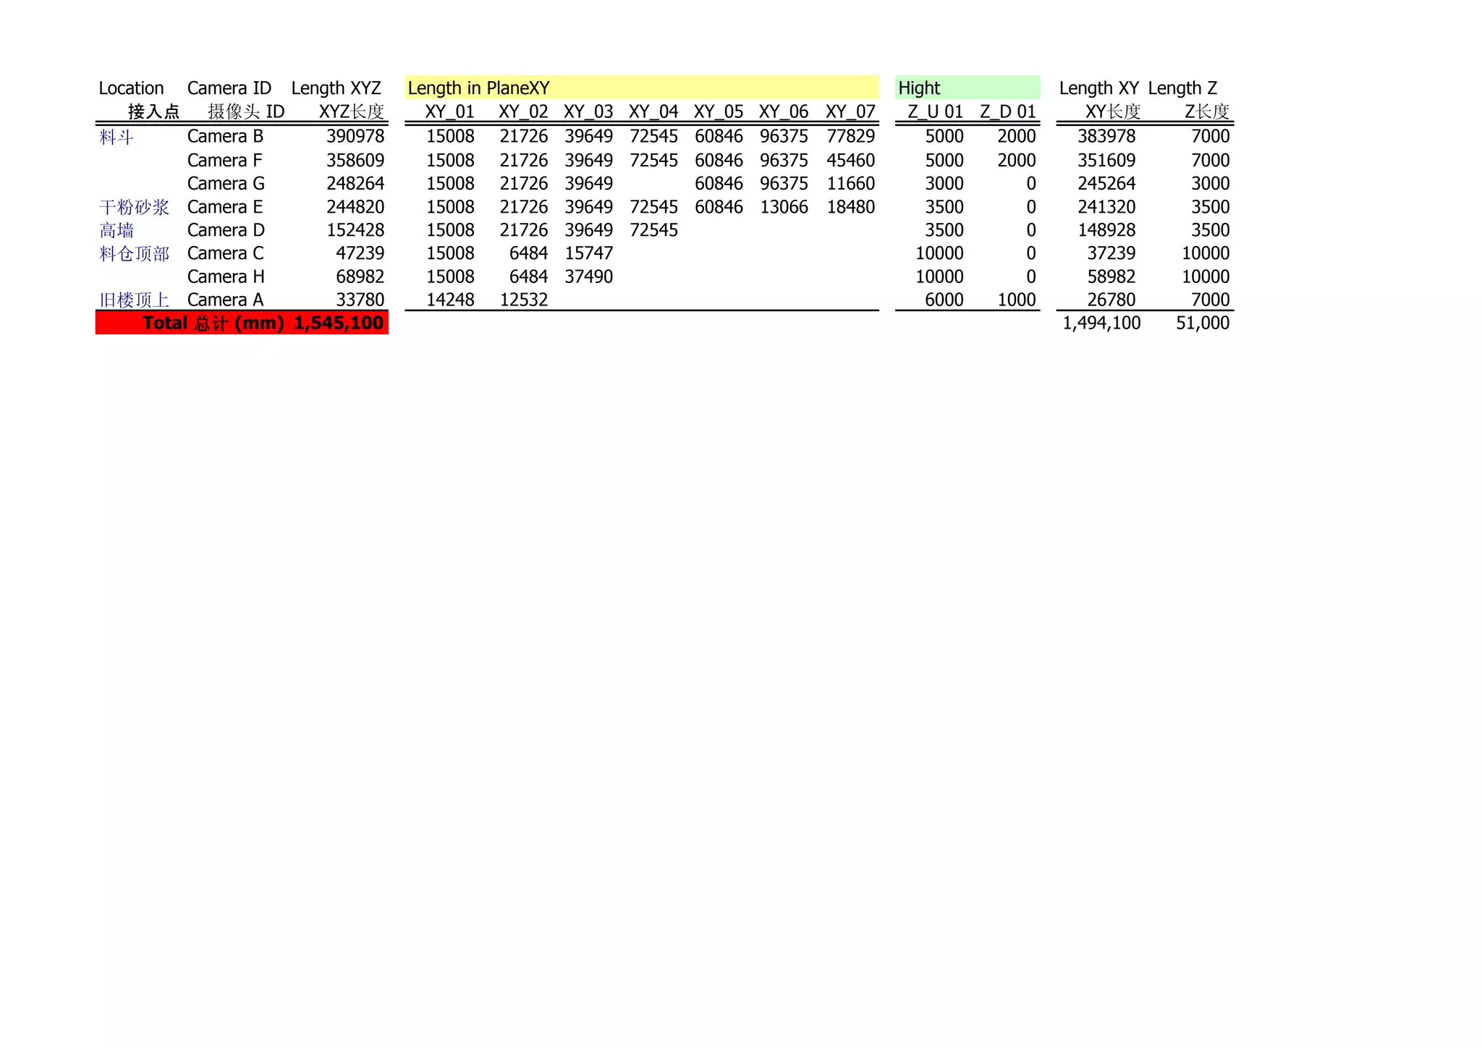Viewport: 1482px width, 1048px height.
Task: Click the Z_D 01 column header
Action: tap(1007, 111)
